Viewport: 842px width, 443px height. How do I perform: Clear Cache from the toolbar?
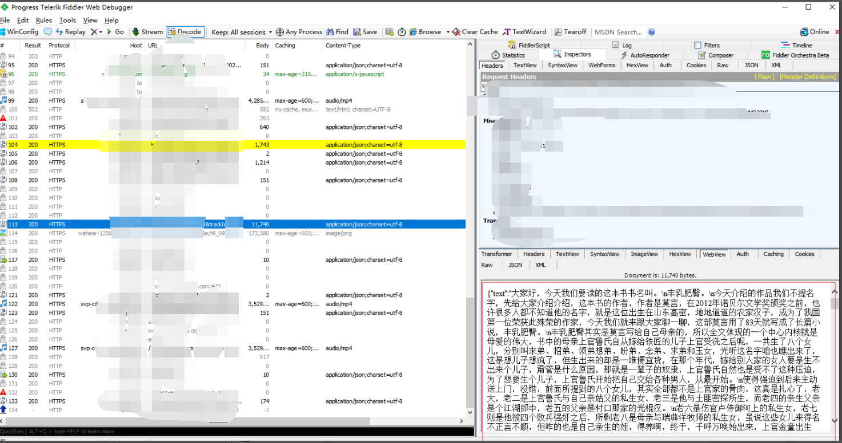[475, 32]
